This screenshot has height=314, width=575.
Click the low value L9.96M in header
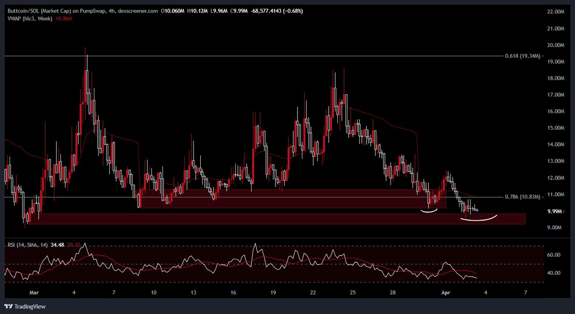click(x=219, y=11)
